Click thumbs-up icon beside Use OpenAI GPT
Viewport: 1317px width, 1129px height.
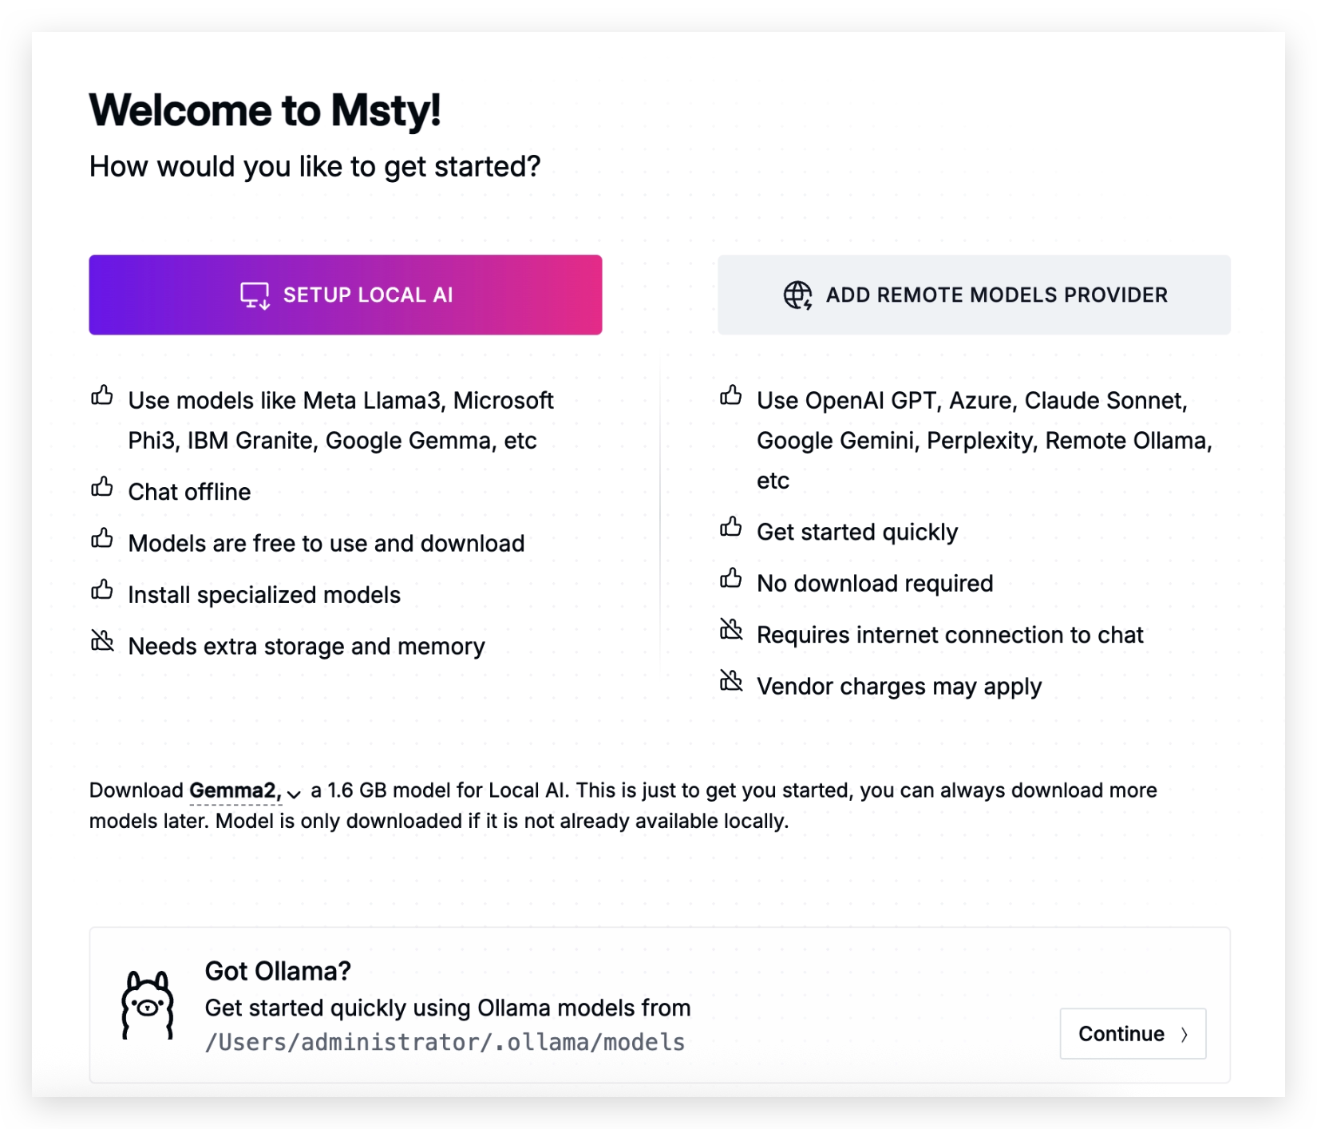731,395
